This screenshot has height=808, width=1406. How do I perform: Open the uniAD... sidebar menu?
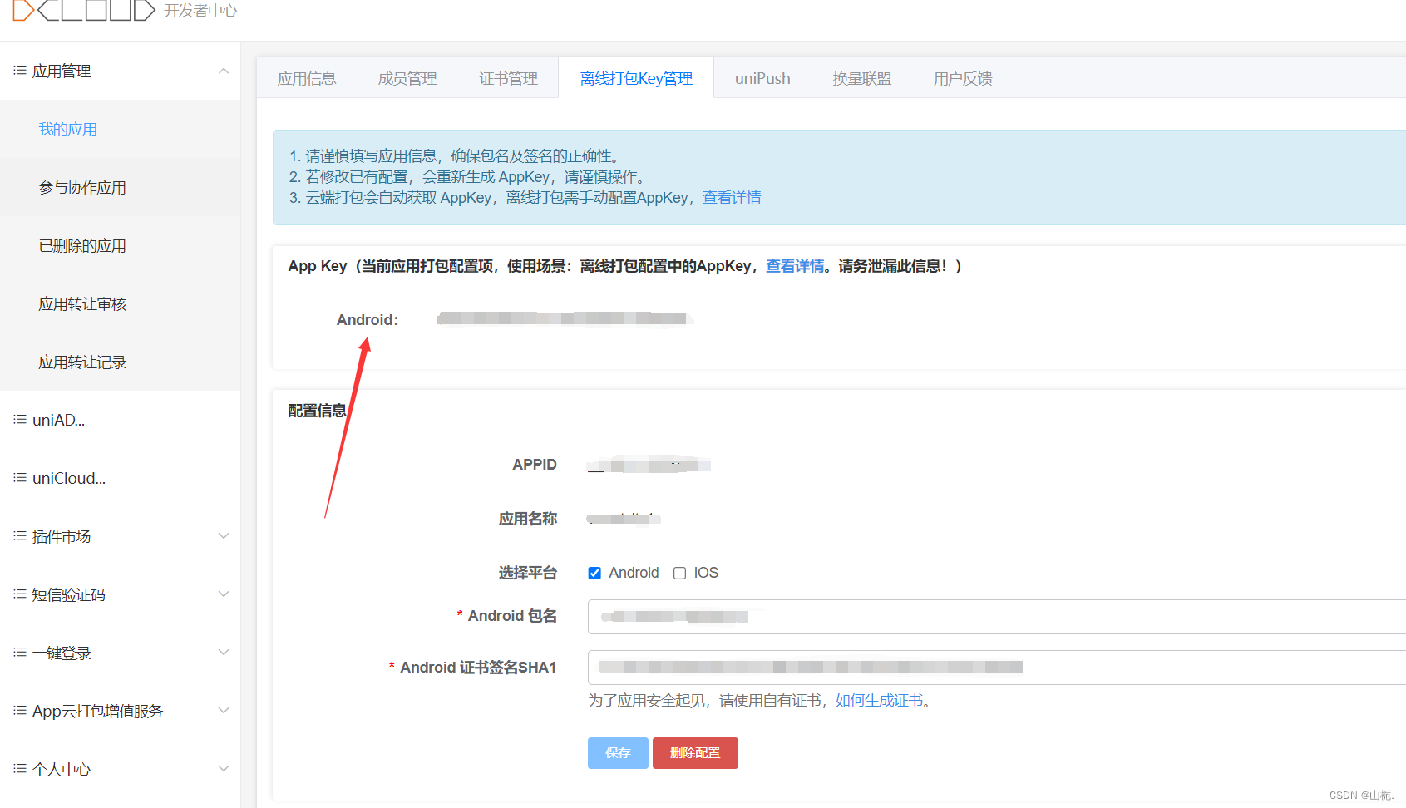(x=120, y=420)
